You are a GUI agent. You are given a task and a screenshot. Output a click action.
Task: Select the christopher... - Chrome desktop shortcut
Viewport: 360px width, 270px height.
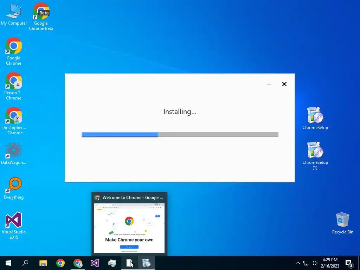[x=14, y=121]
